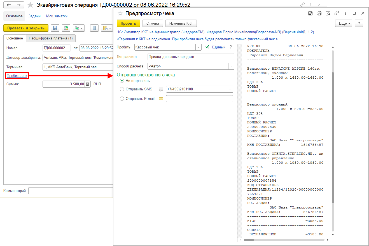This screenshot has width=369, height=246.
Task: Click the yellow Пробить button
Action: click(x=128, y=23)
